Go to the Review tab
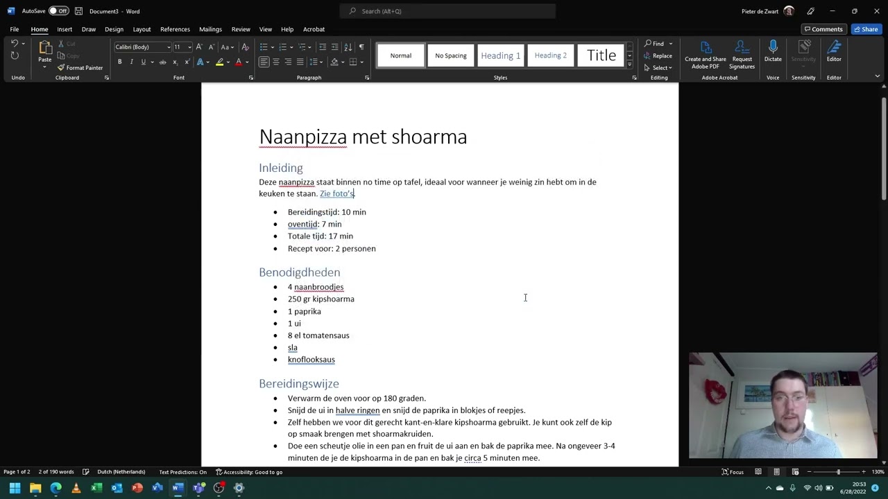 pos(241,29)
